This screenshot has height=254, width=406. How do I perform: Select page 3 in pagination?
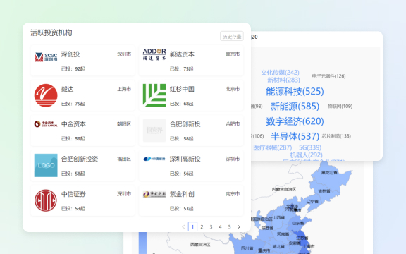point(211,227)
